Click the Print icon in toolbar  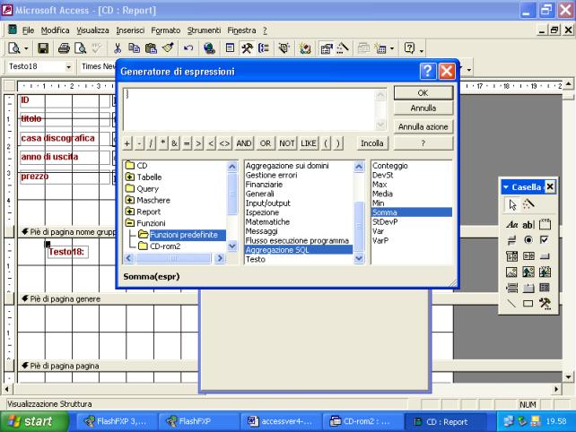64,48
